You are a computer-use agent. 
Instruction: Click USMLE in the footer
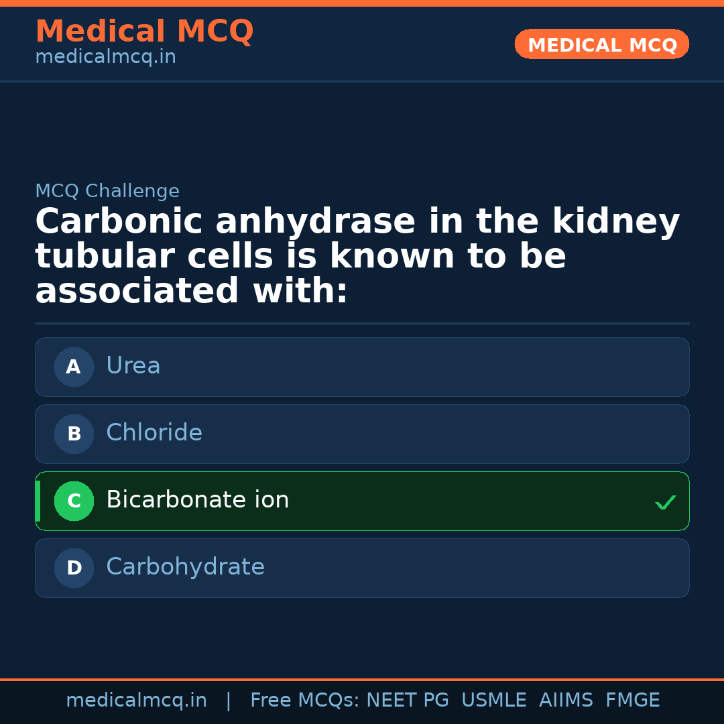[x=494, y=701]
